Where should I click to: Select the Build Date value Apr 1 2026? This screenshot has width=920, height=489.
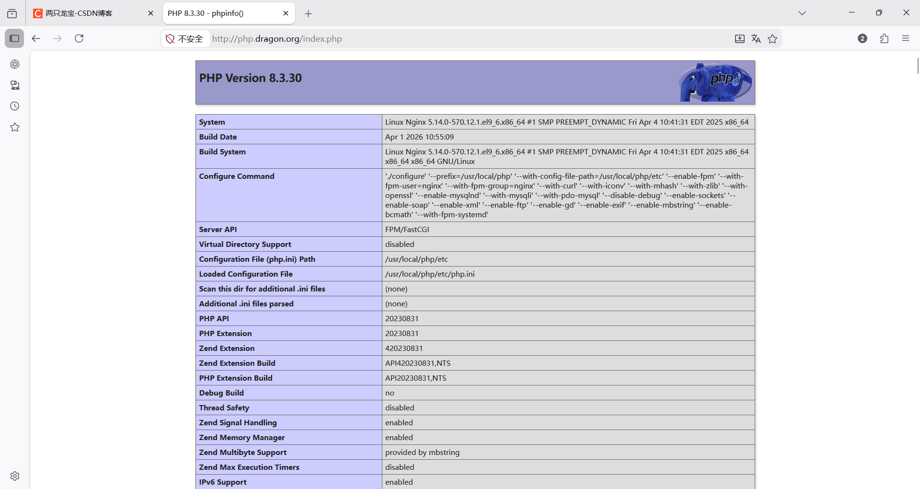[x=419, y=137]
